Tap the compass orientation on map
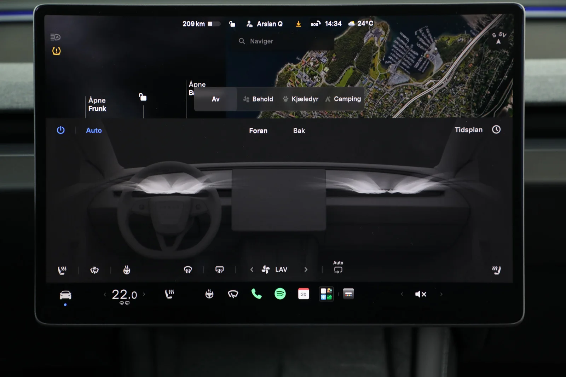Screen dimensions: 566x377 pyautogui.click(x=499, y=38)
